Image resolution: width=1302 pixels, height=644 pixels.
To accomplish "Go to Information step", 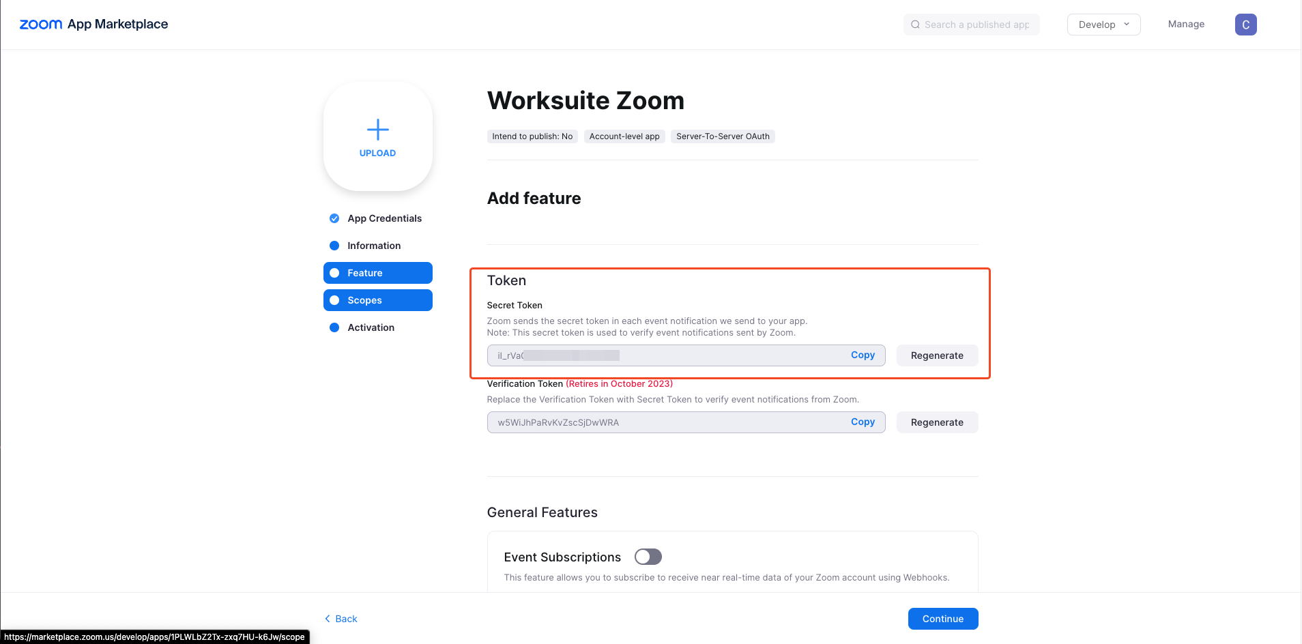I will [377, 246].
